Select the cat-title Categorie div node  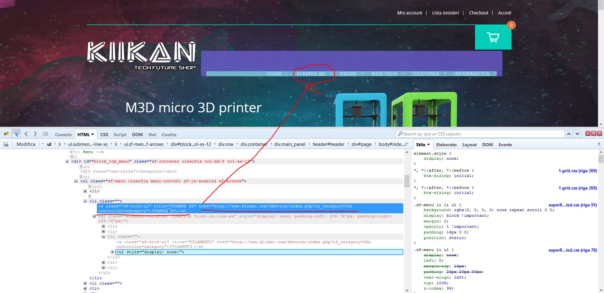pyautogui.click(x=129, y=172)
